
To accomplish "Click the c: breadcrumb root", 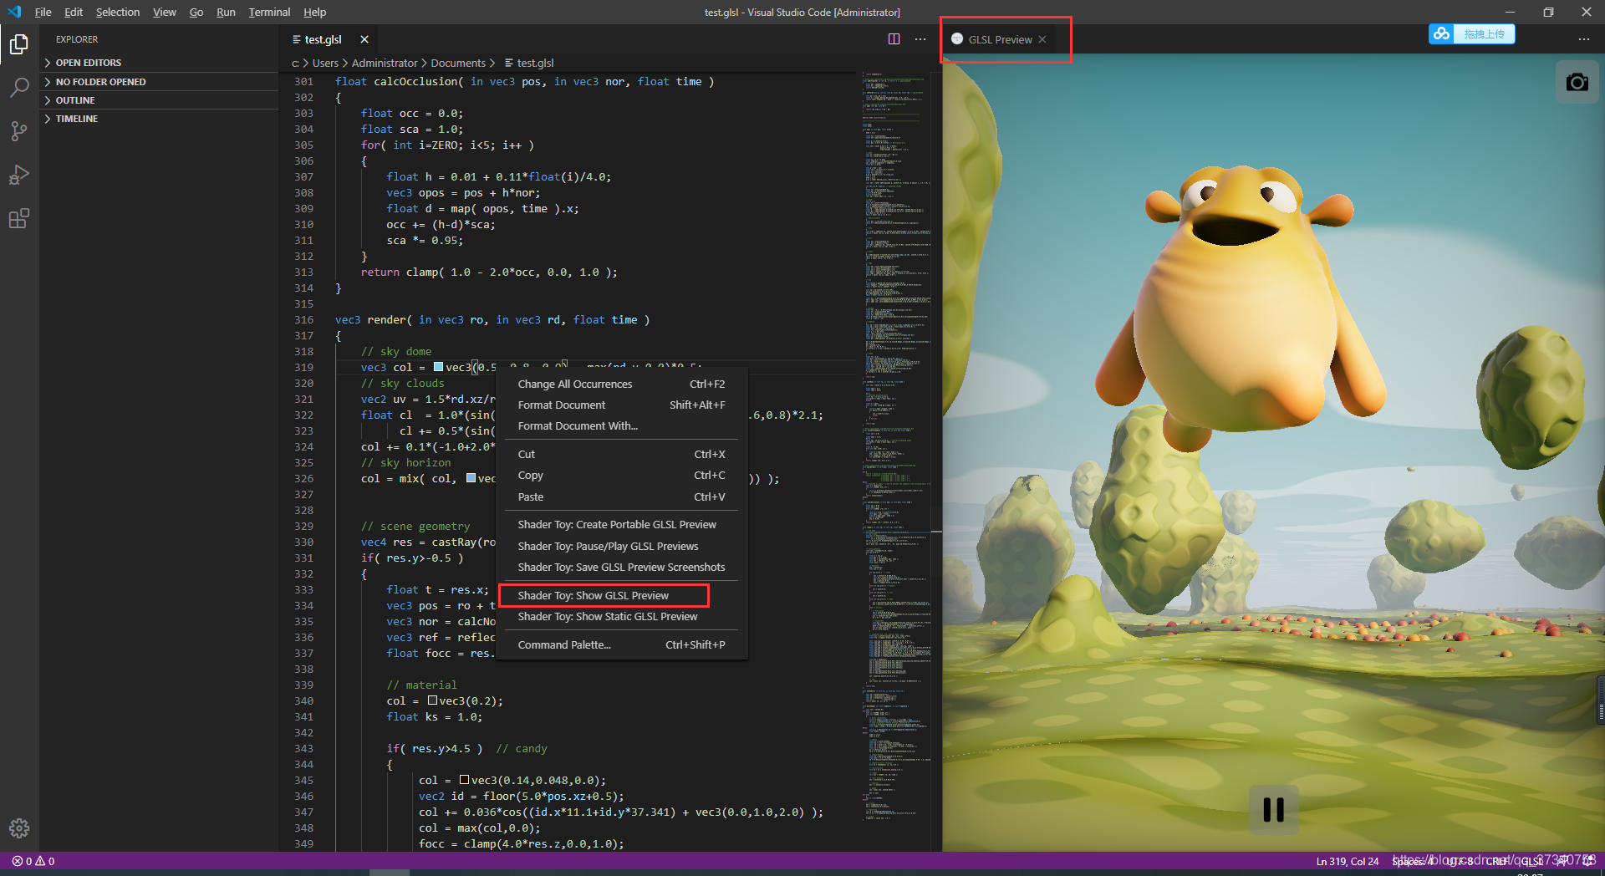I will [x=295, y=64].
